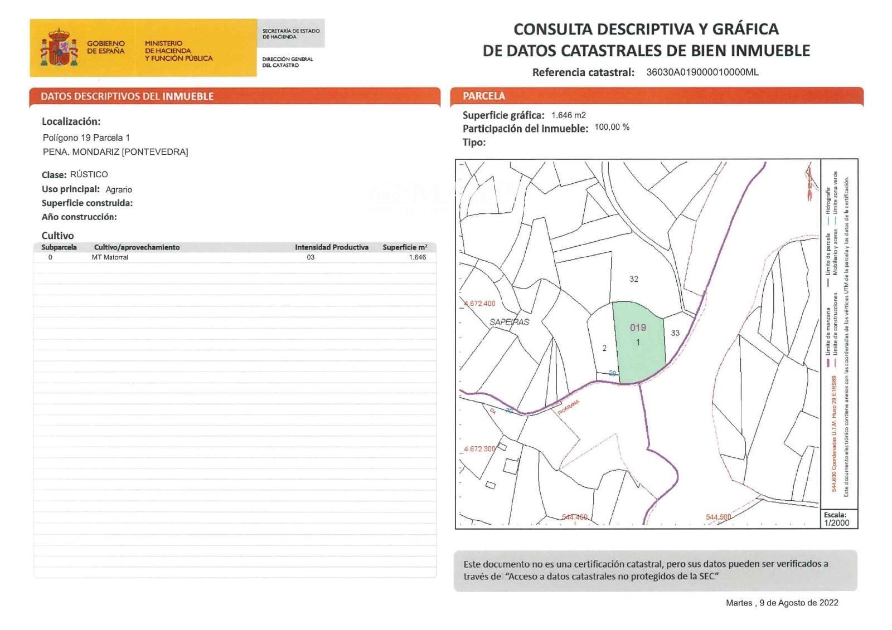This screenshot has height=630, width=892.
Task: Click the '4.672.400' coordinate label
Action: 479,304
